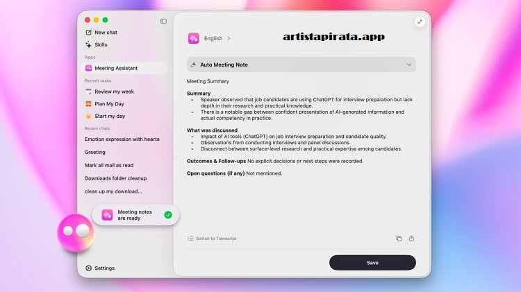The image size is (521, 292).
Task: Open the Mark all mail as read chat
Action: [109, 165]
